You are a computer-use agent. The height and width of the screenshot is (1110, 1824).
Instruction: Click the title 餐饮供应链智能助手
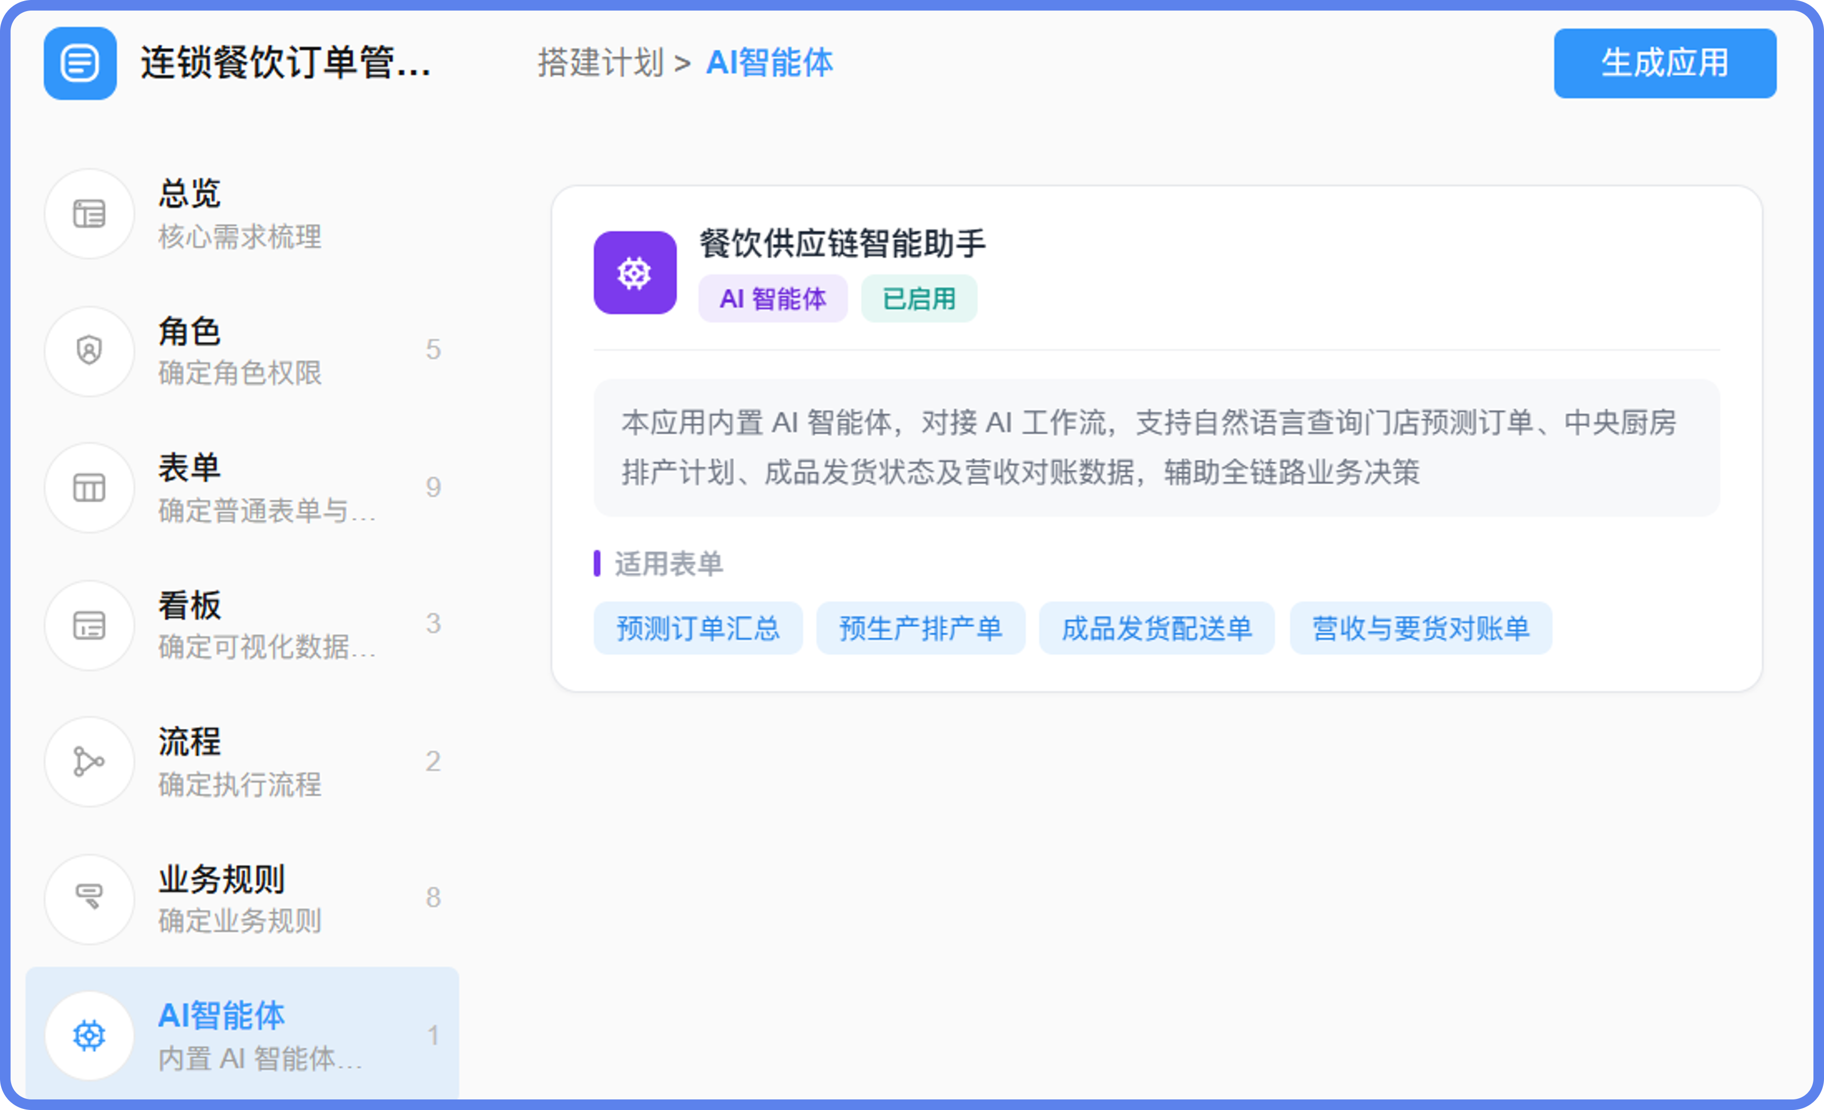842,243
